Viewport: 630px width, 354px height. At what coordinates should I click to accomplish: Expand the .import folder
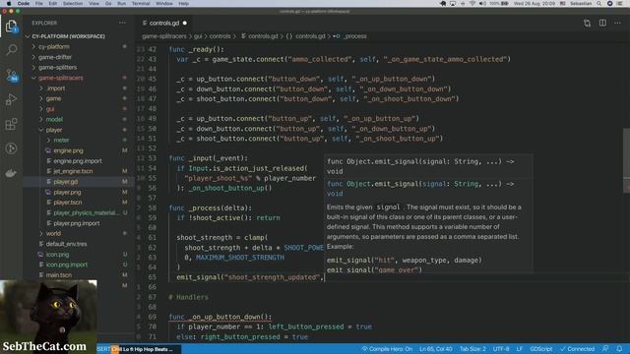pos(55,88)
